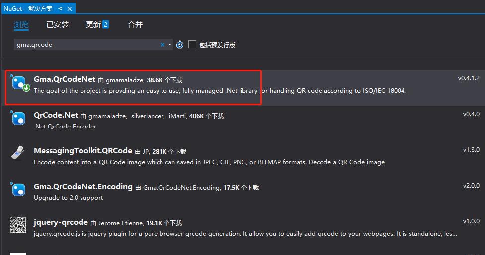The image size is (485, 255).
Task: Select the QrCode.Net package title
Action: coord(56,115)
